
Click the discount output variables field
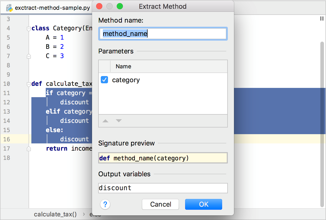(x=163, y=188)
